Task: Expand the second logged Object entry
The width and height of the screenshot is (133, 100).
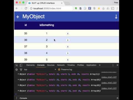Action: (x=18, y=80)
